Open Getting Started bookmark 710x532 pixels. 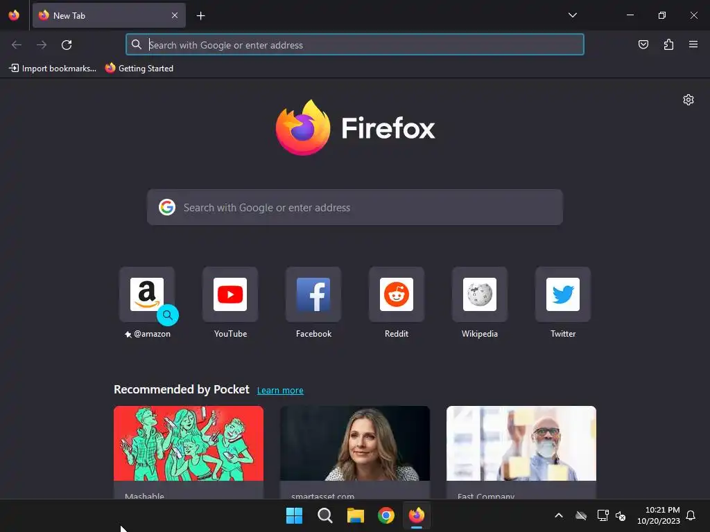tap(139, 69)
